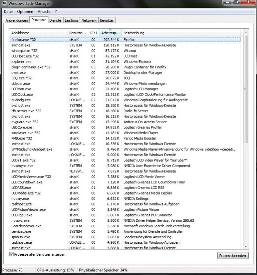Screen dimensions: 257x275
Task: Select the firefox.exe *32 process
Action: click(x=125, y=40)
